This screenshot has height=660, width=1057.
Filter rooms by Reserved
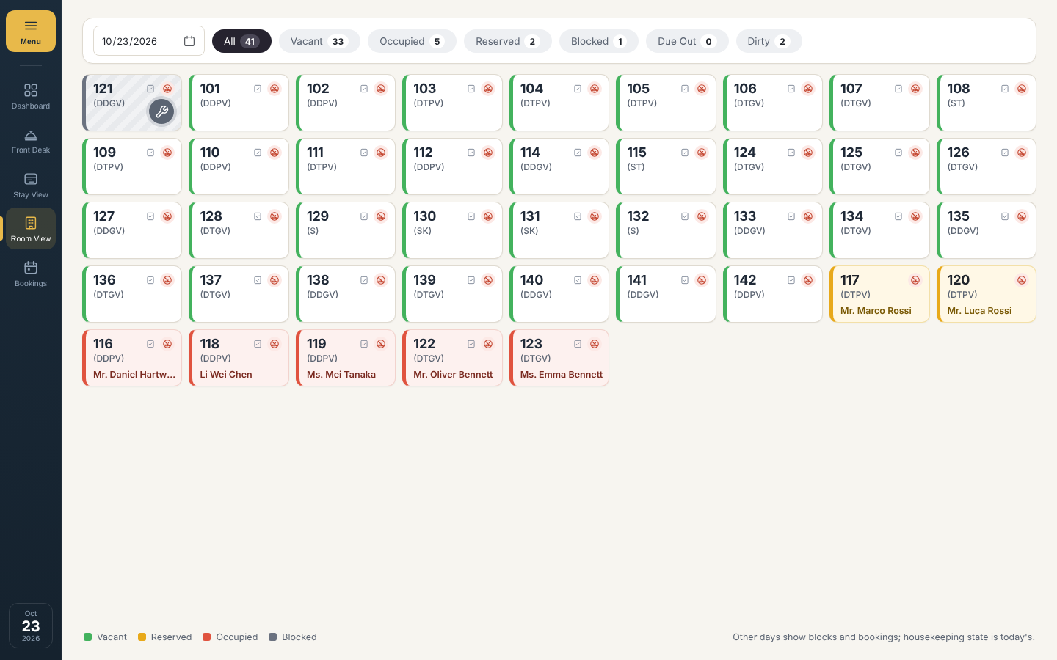tap(508, 41)
